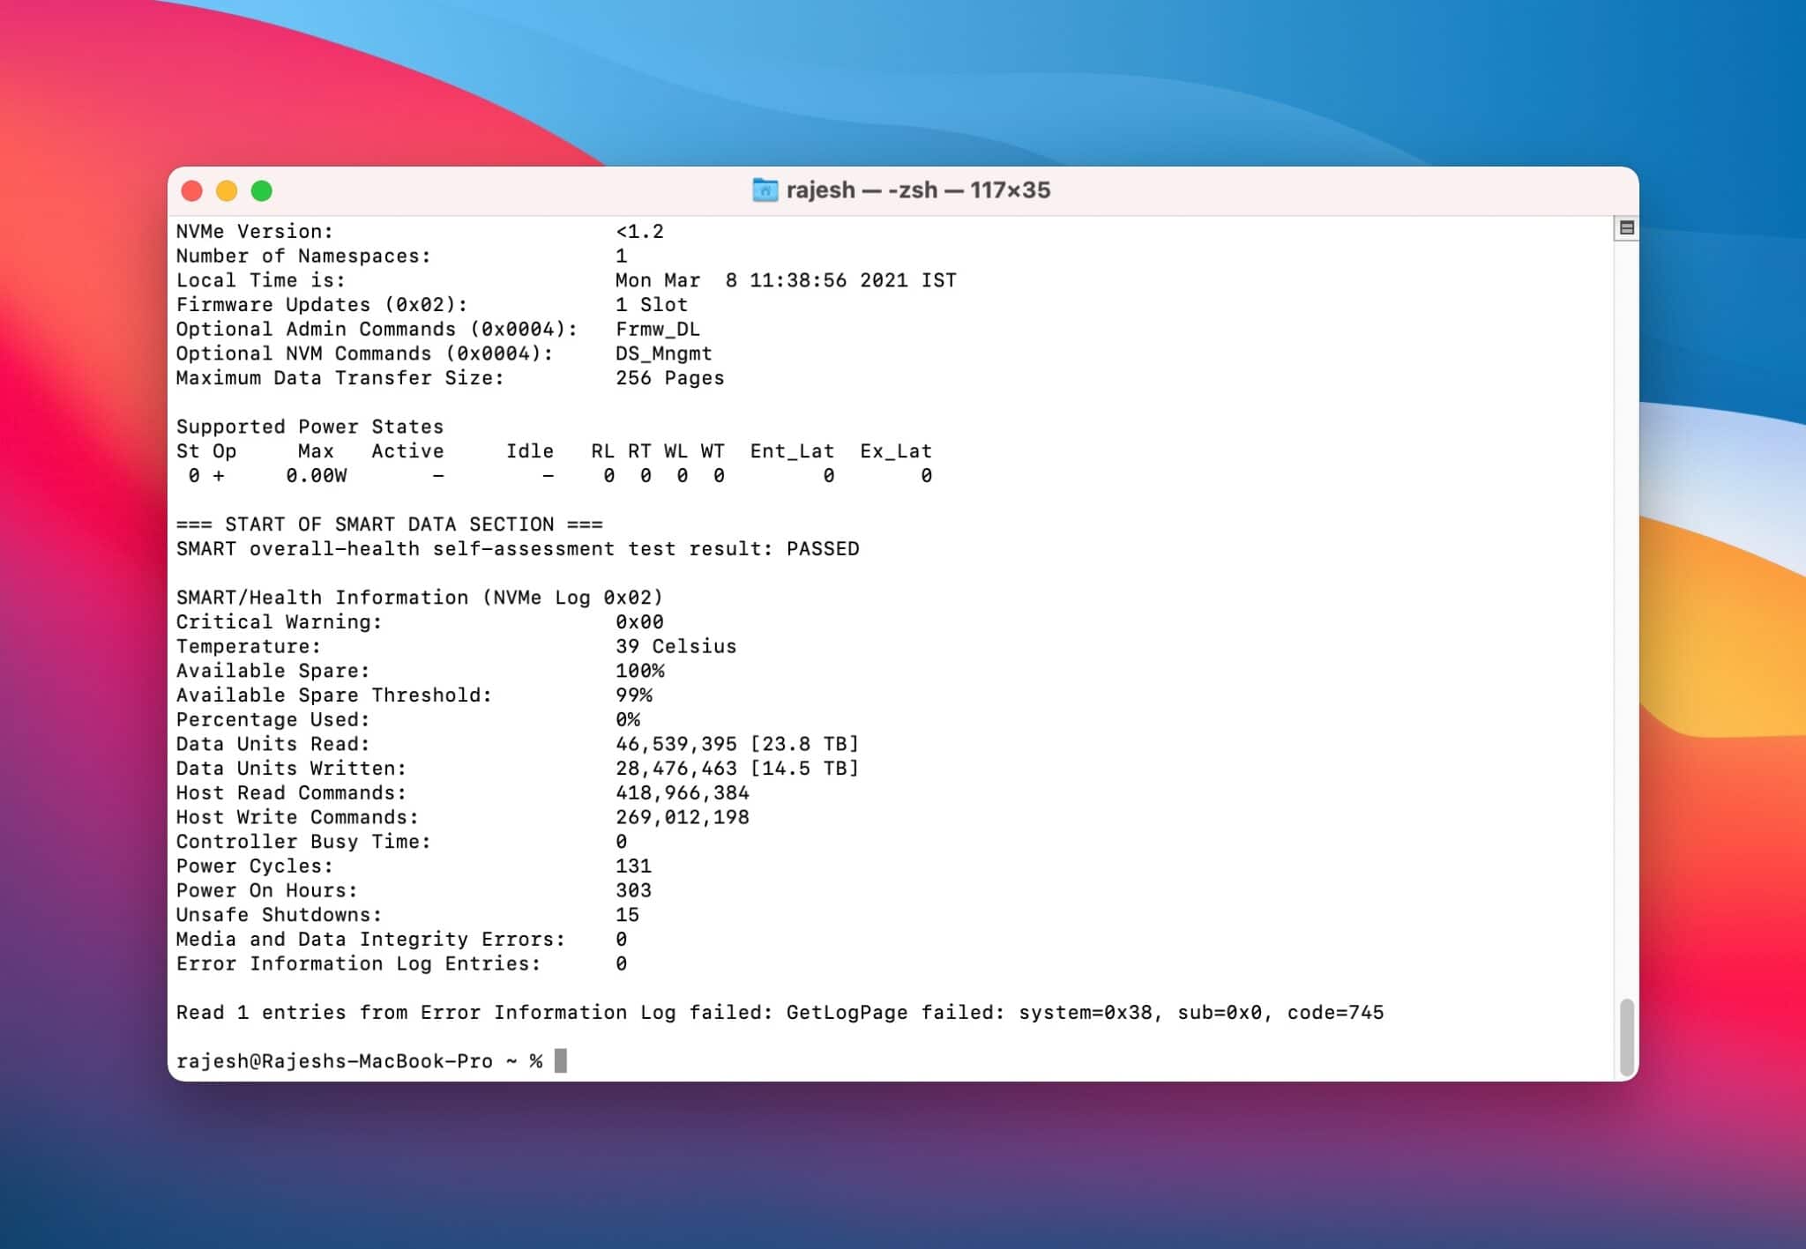Click the Power On Hours value 303
Screen dimensions: 1806x1249
pos(633,890)
